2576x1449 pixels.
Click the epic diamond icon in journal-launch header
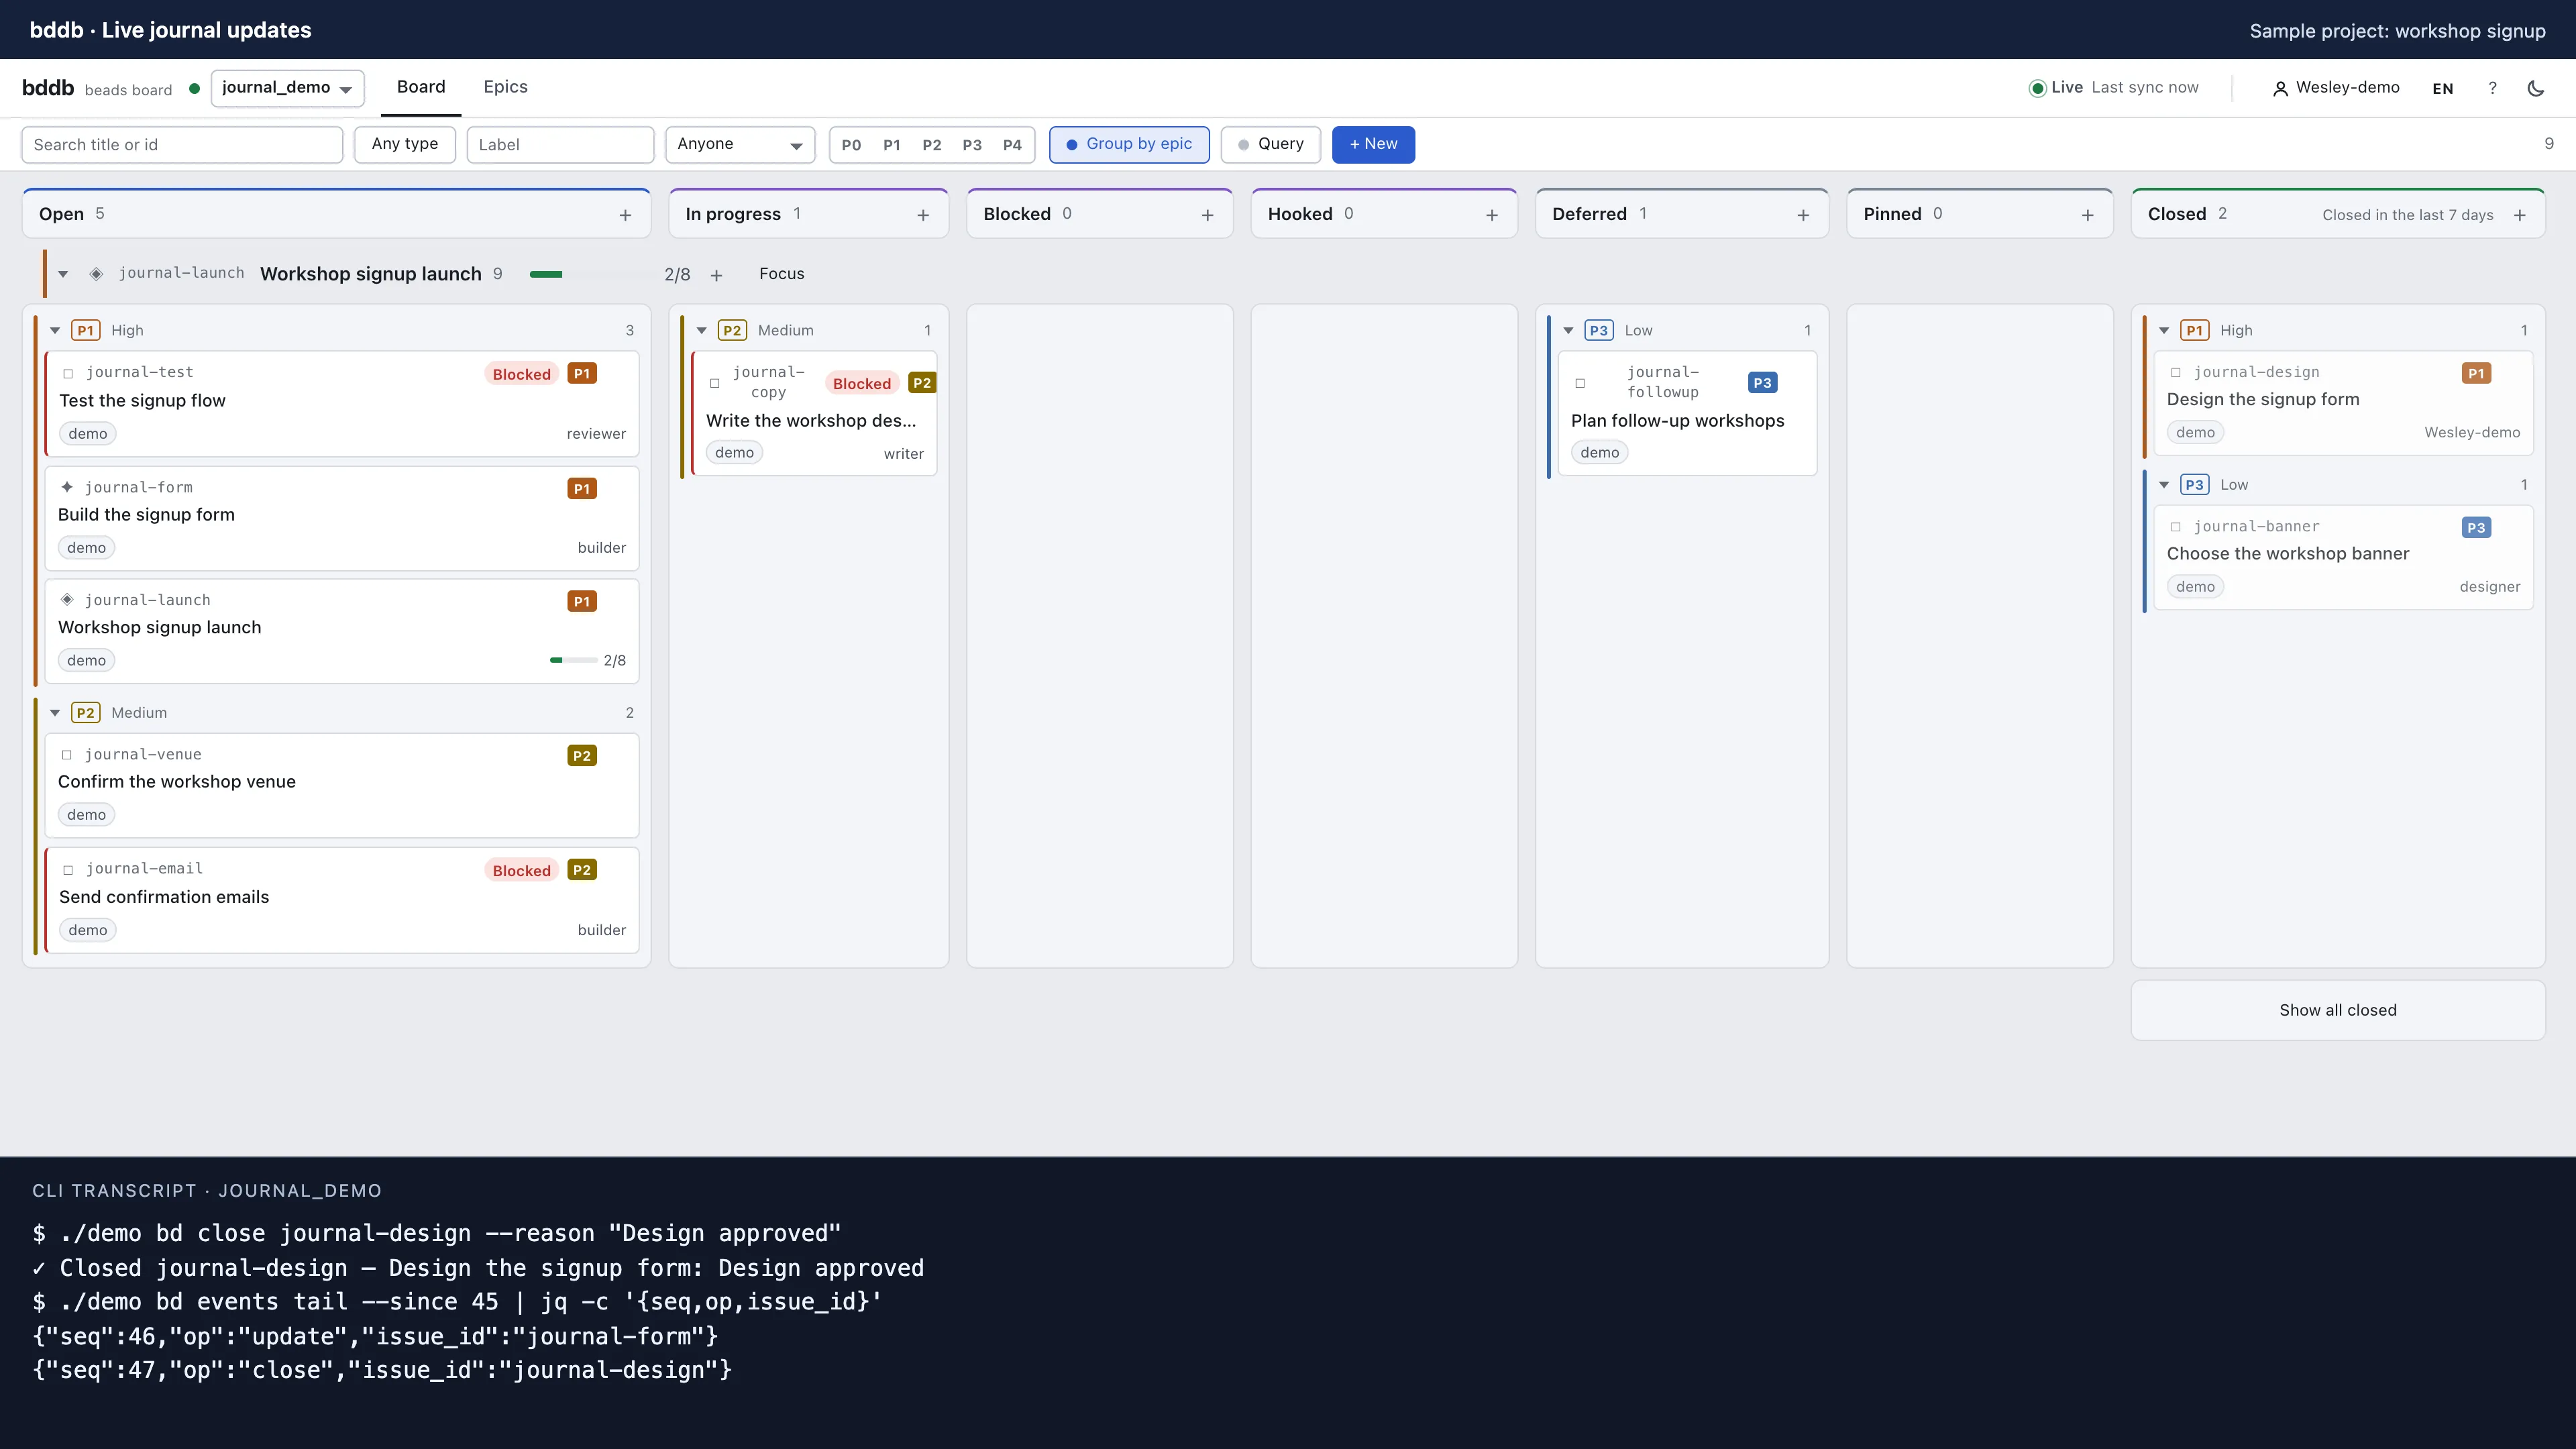(96, 274)
